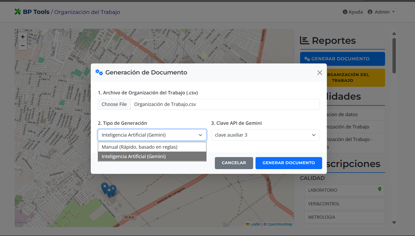Open the OpenStreetMap attribution link
415x236 pixels.
point(280,224)
